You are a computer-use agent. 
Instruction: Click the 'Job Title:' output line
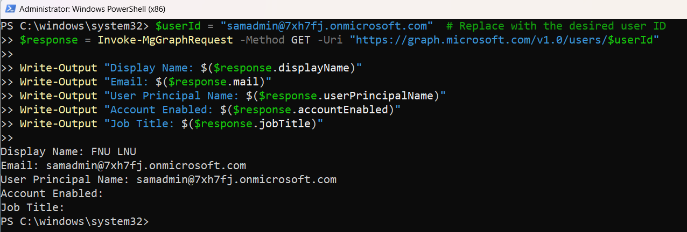tap(32, 207)
